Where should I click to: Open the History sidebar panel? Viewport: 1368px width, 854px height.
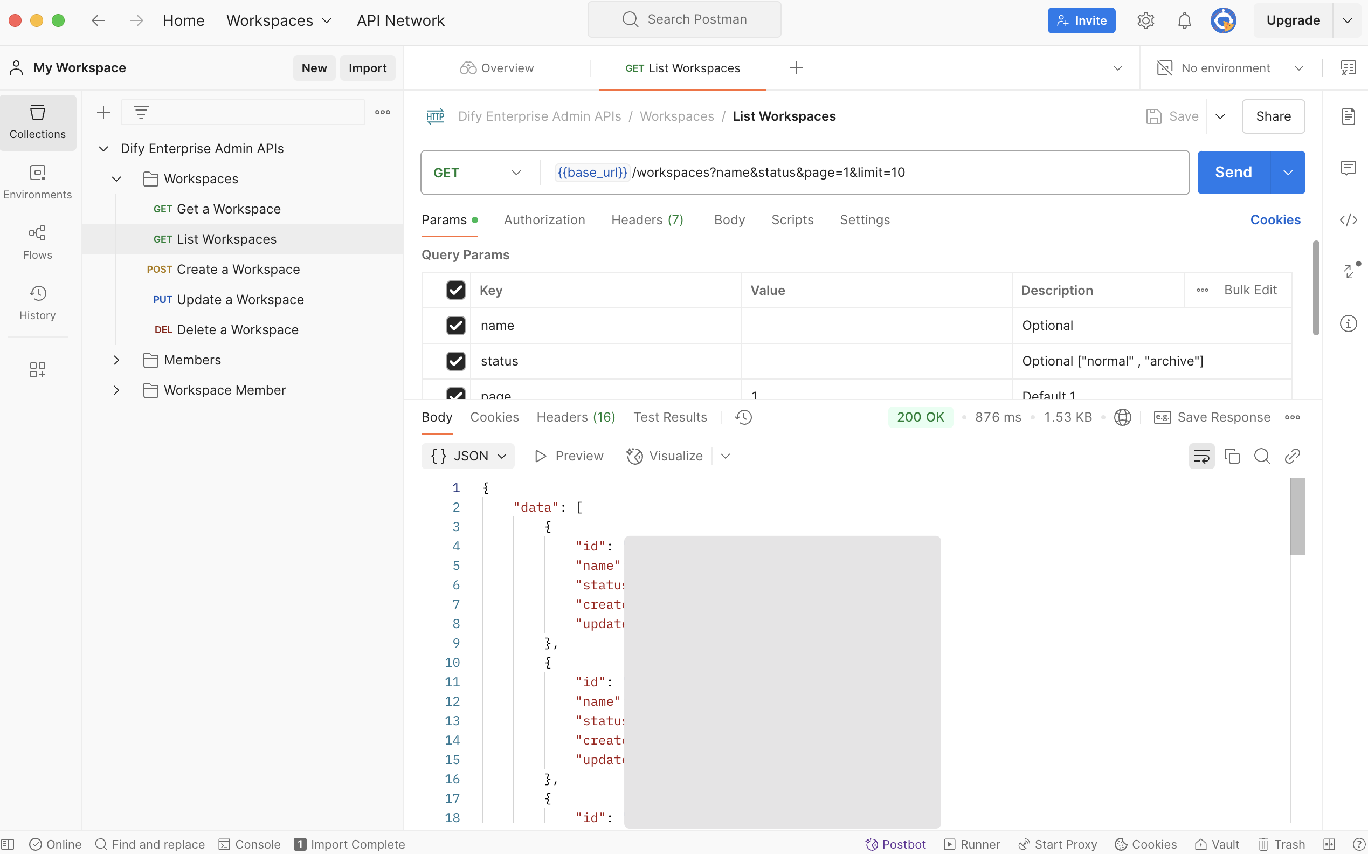pyautogui.click(x=37, y=303)
